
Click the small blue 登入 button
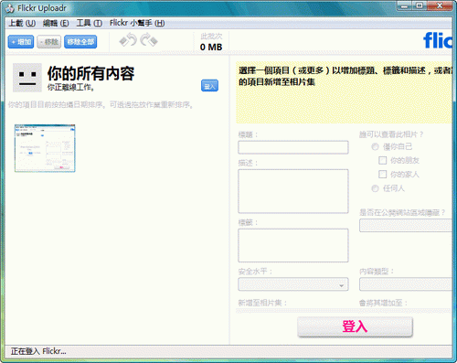(x=209, y=86)
